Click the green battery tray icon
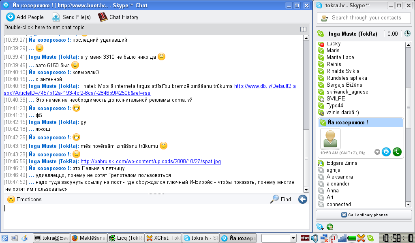The image size is (415, 243). (x=352, y=238)
